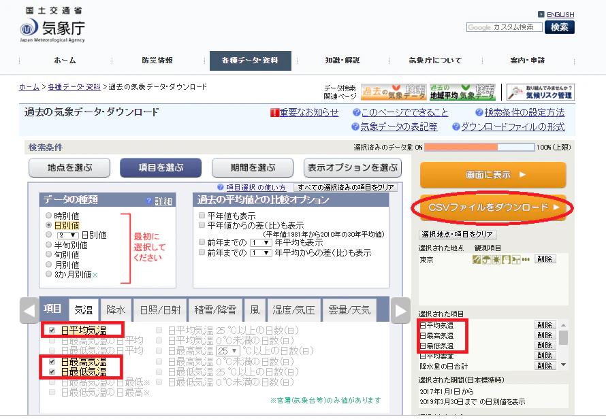
Task: Click the selected data volume progress bar
Action: coord(479,147)
